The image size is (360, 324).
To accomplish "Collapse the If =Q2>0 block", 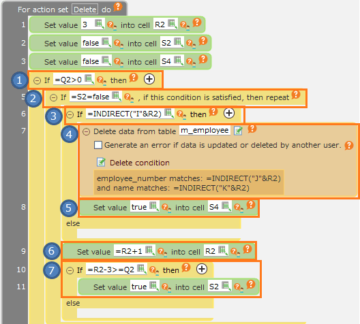I will pyautogui.click(x=37, y=80).
